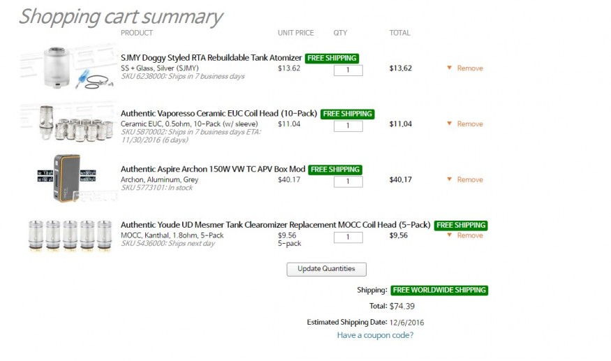Open the Vaporesso ceramic coil pack thumbnail
Screen dimensions: 611x361
click(x=68, y=123)
